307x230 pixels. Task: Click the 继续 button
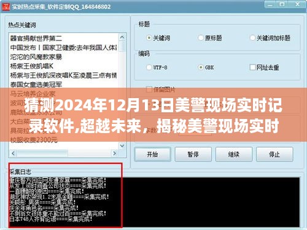(234, 154)
